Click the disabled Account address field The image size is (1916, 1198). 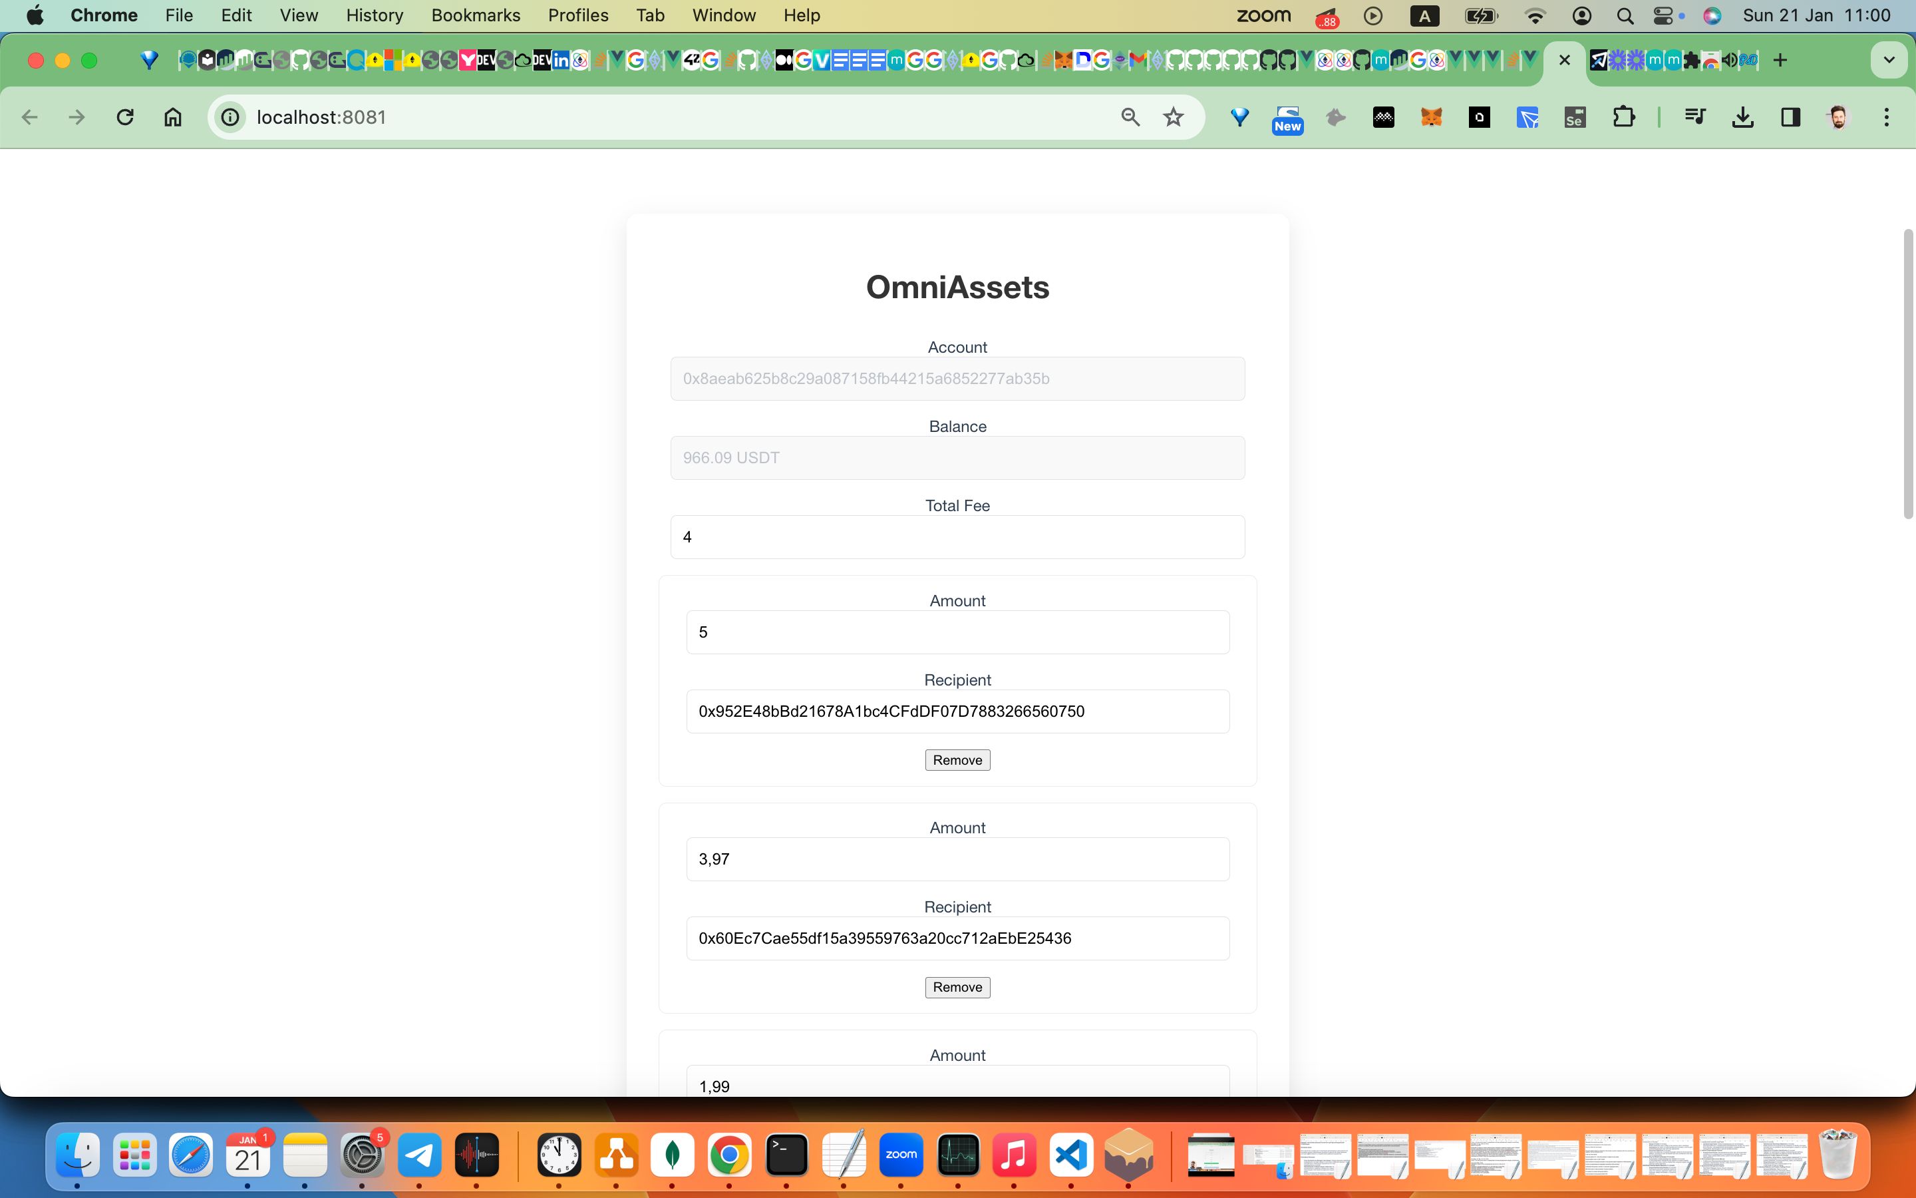click(x=957, y=379)
